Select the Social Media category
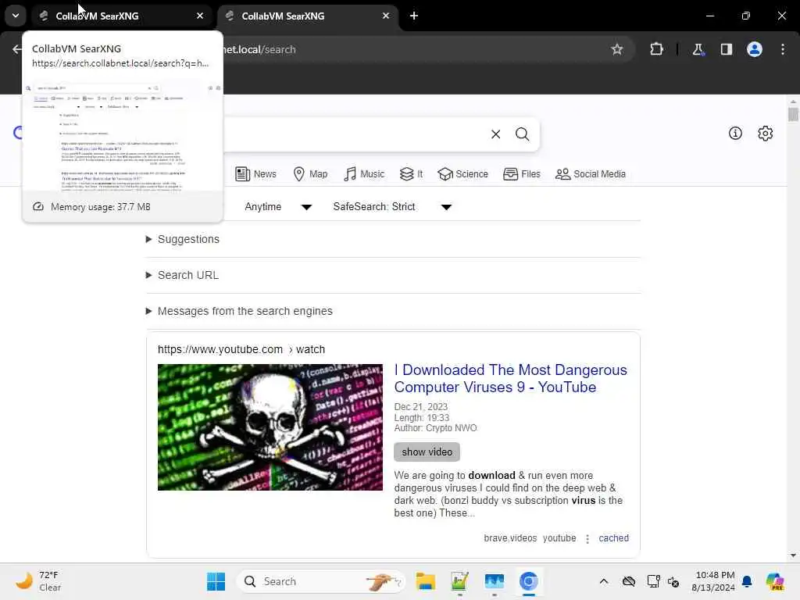This screenshot has width=800, height=600. [591, 174]
